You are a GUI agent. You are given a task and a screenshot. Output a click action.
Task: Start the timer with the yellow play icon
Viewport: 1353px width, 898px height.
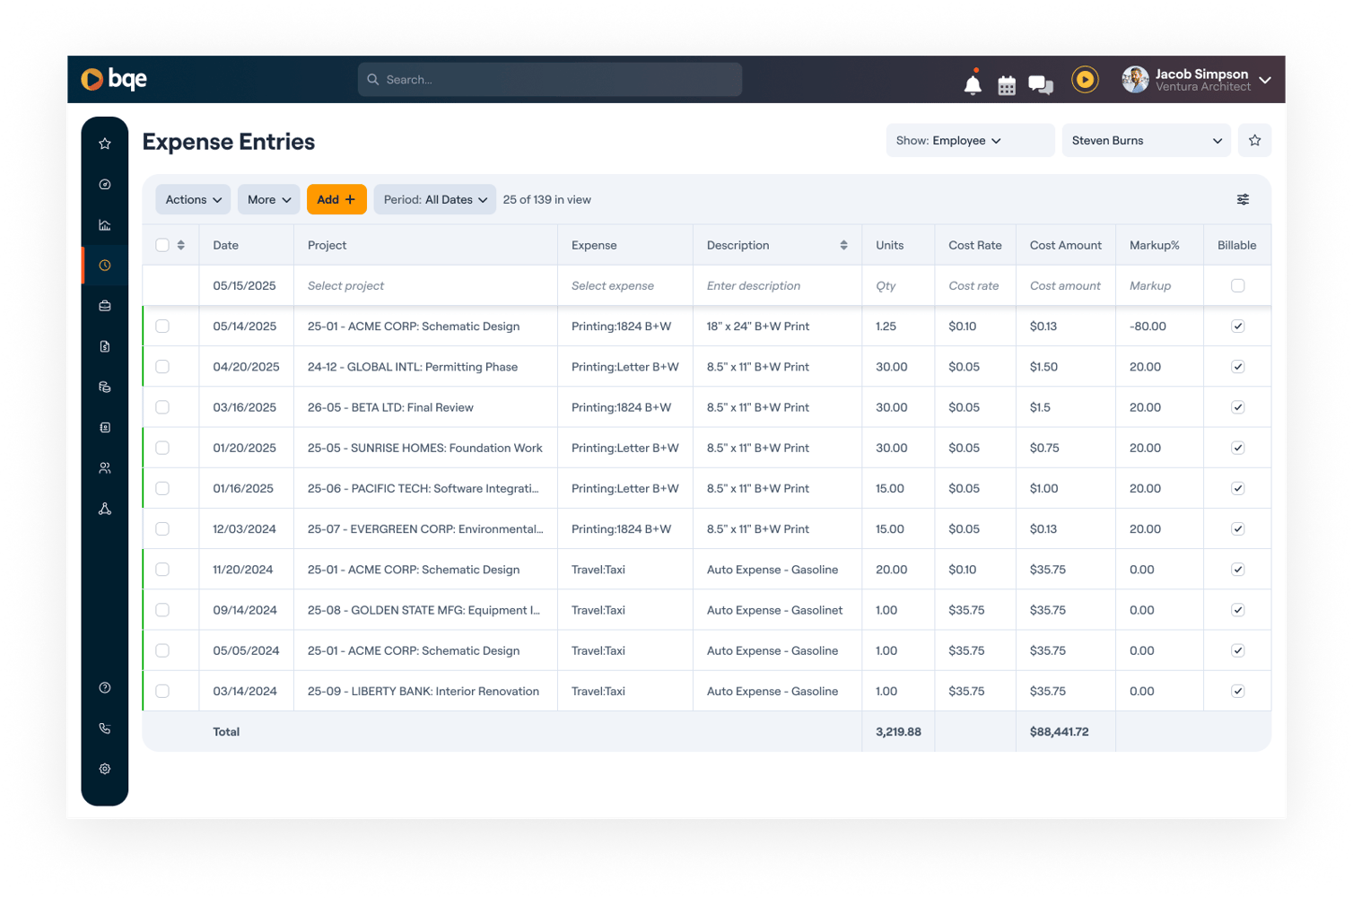click(x=1085, y=80)
